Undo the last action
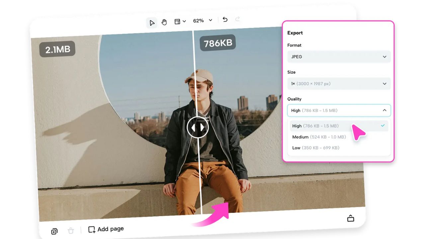The image size is (425, 239). [x=225, y=20]
